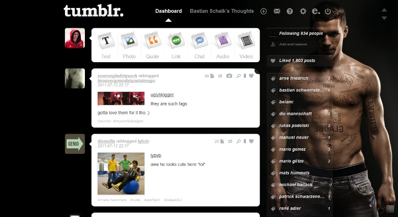Open imnevergonnaletyouletmego blog link
This screenshot has height=217, width=398.
point(126,81)
